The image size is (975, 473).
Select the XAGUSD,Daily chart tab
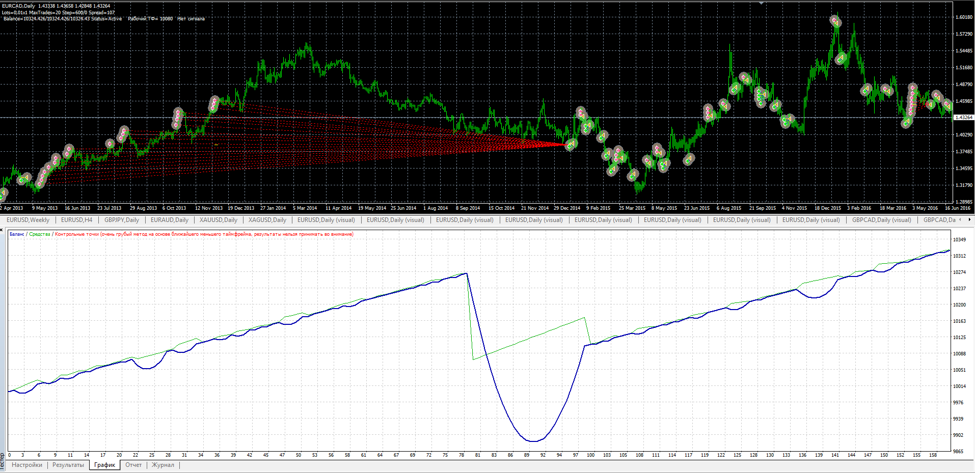tap(267, 220)
